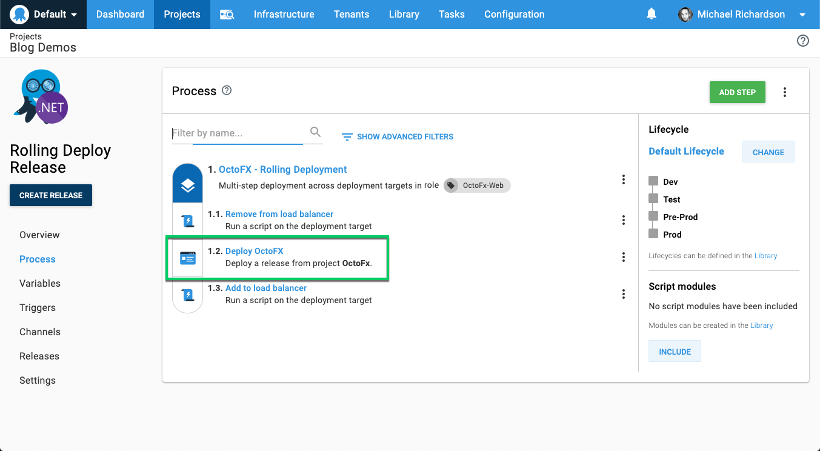The width and height of the screenshot is (820, 451).
Task: Click the script icon for Remove from load balancer
Action: (x=187, y=219)
